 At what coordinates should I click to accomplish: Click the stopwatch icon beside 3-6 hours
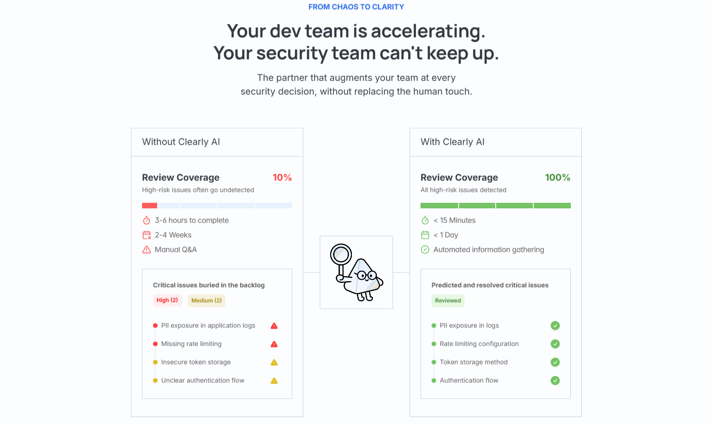tap(147, 221)
